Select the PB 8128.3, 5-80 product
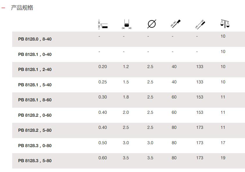Image resolution: width=245 pixels, height=172 pixels. click(x=35, y=161)
